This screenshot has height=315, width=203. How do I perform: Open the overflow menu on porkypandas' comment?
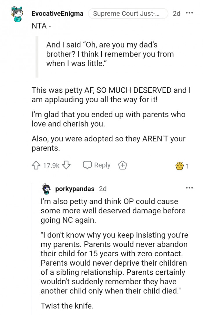[x=189, y=188]
